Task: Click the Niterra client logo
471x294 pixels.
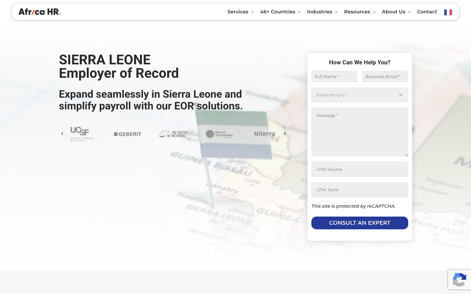Action: [x=265, y=134]
